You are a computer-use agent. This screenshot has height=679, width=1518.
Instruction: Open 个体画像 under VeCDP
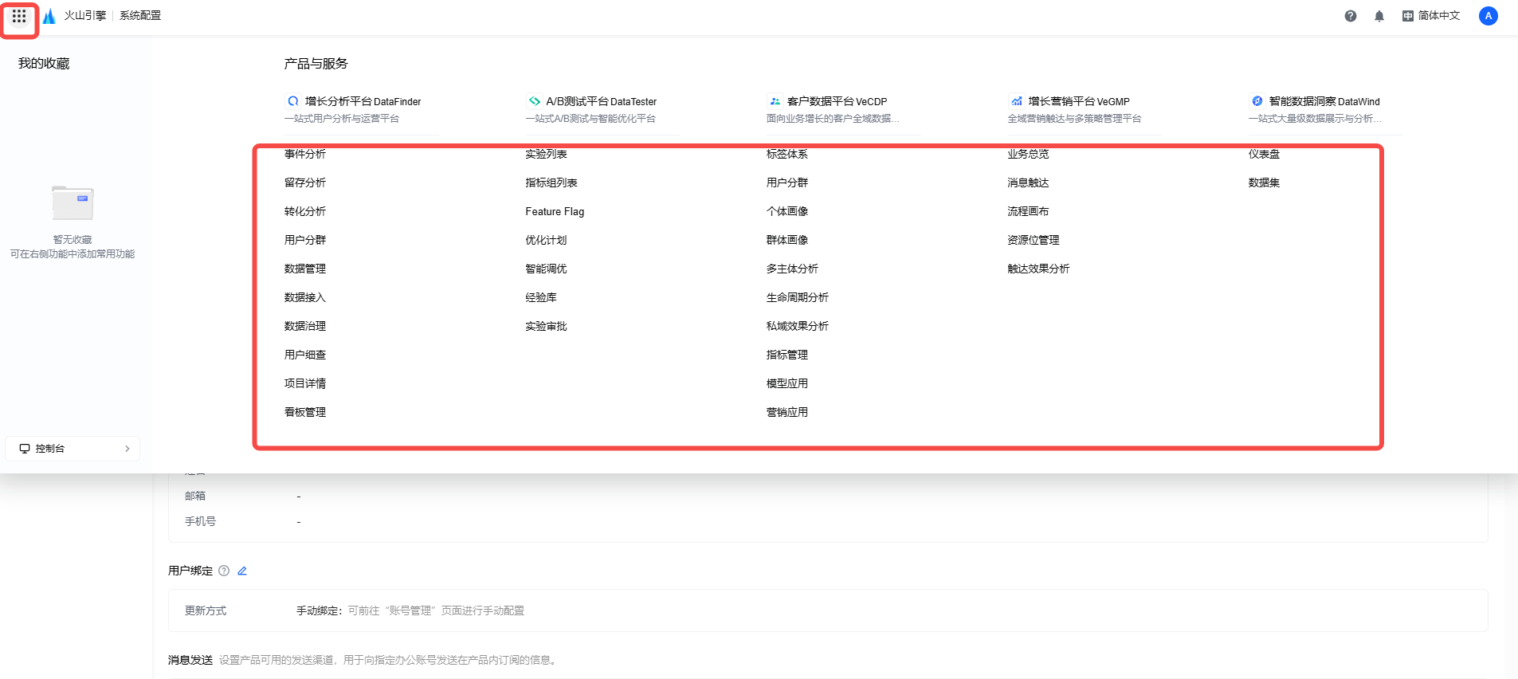point(787,211)
